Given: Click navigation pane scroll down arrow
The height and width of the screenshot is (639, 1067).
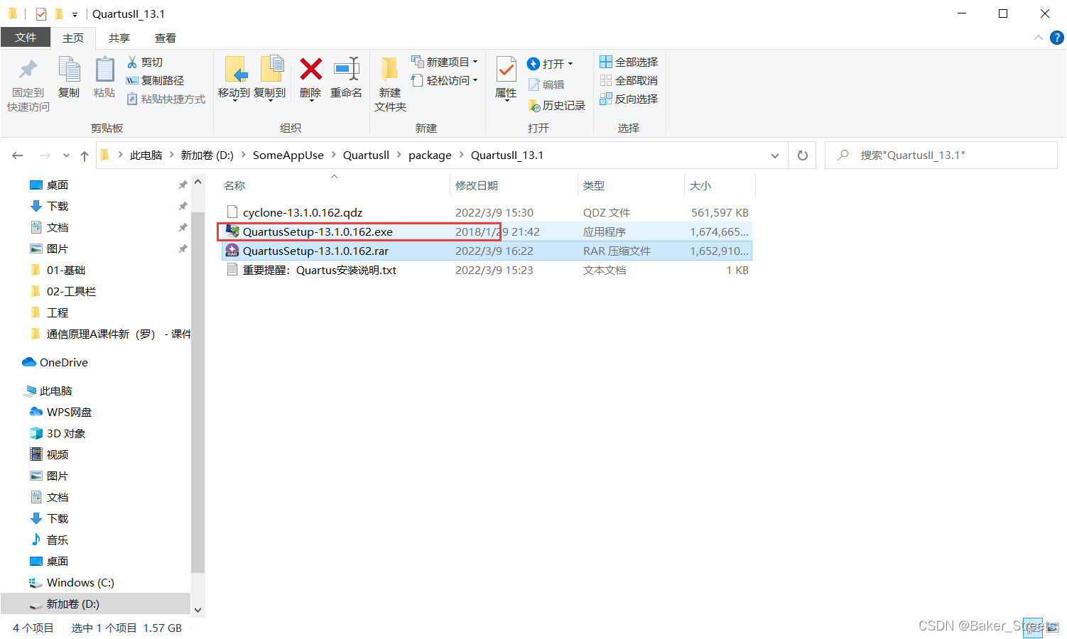Looking at the screenshot, I should [197, 610].
